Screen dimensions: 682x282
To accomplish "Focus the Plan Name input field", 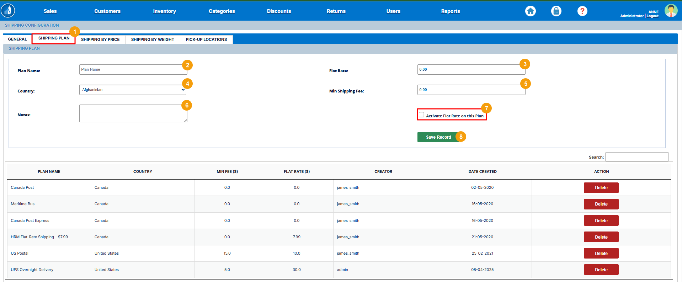I will [x=133, y=69].
